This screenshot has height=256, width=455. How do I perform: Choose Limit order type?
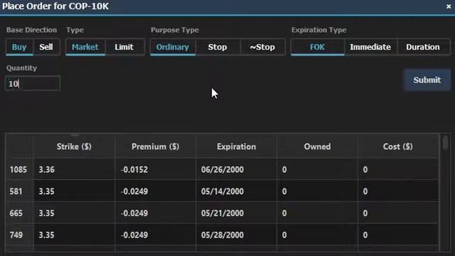[x=124, y=47]
